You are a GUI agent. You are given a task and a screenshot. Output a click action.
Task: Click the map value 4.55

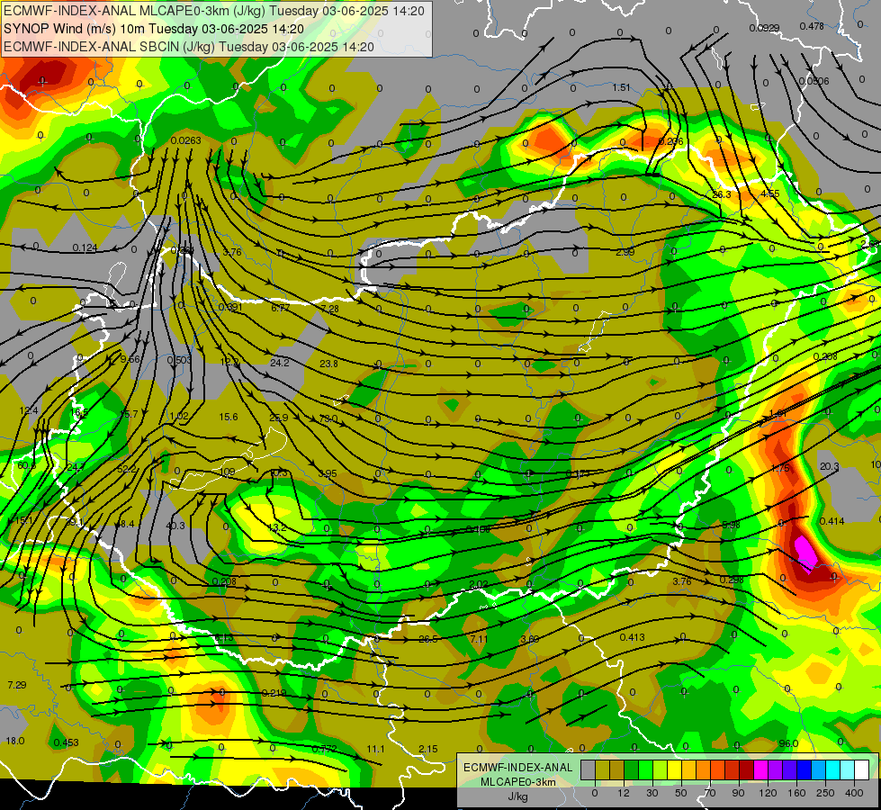pyautogui.click(x=769, y=193)
